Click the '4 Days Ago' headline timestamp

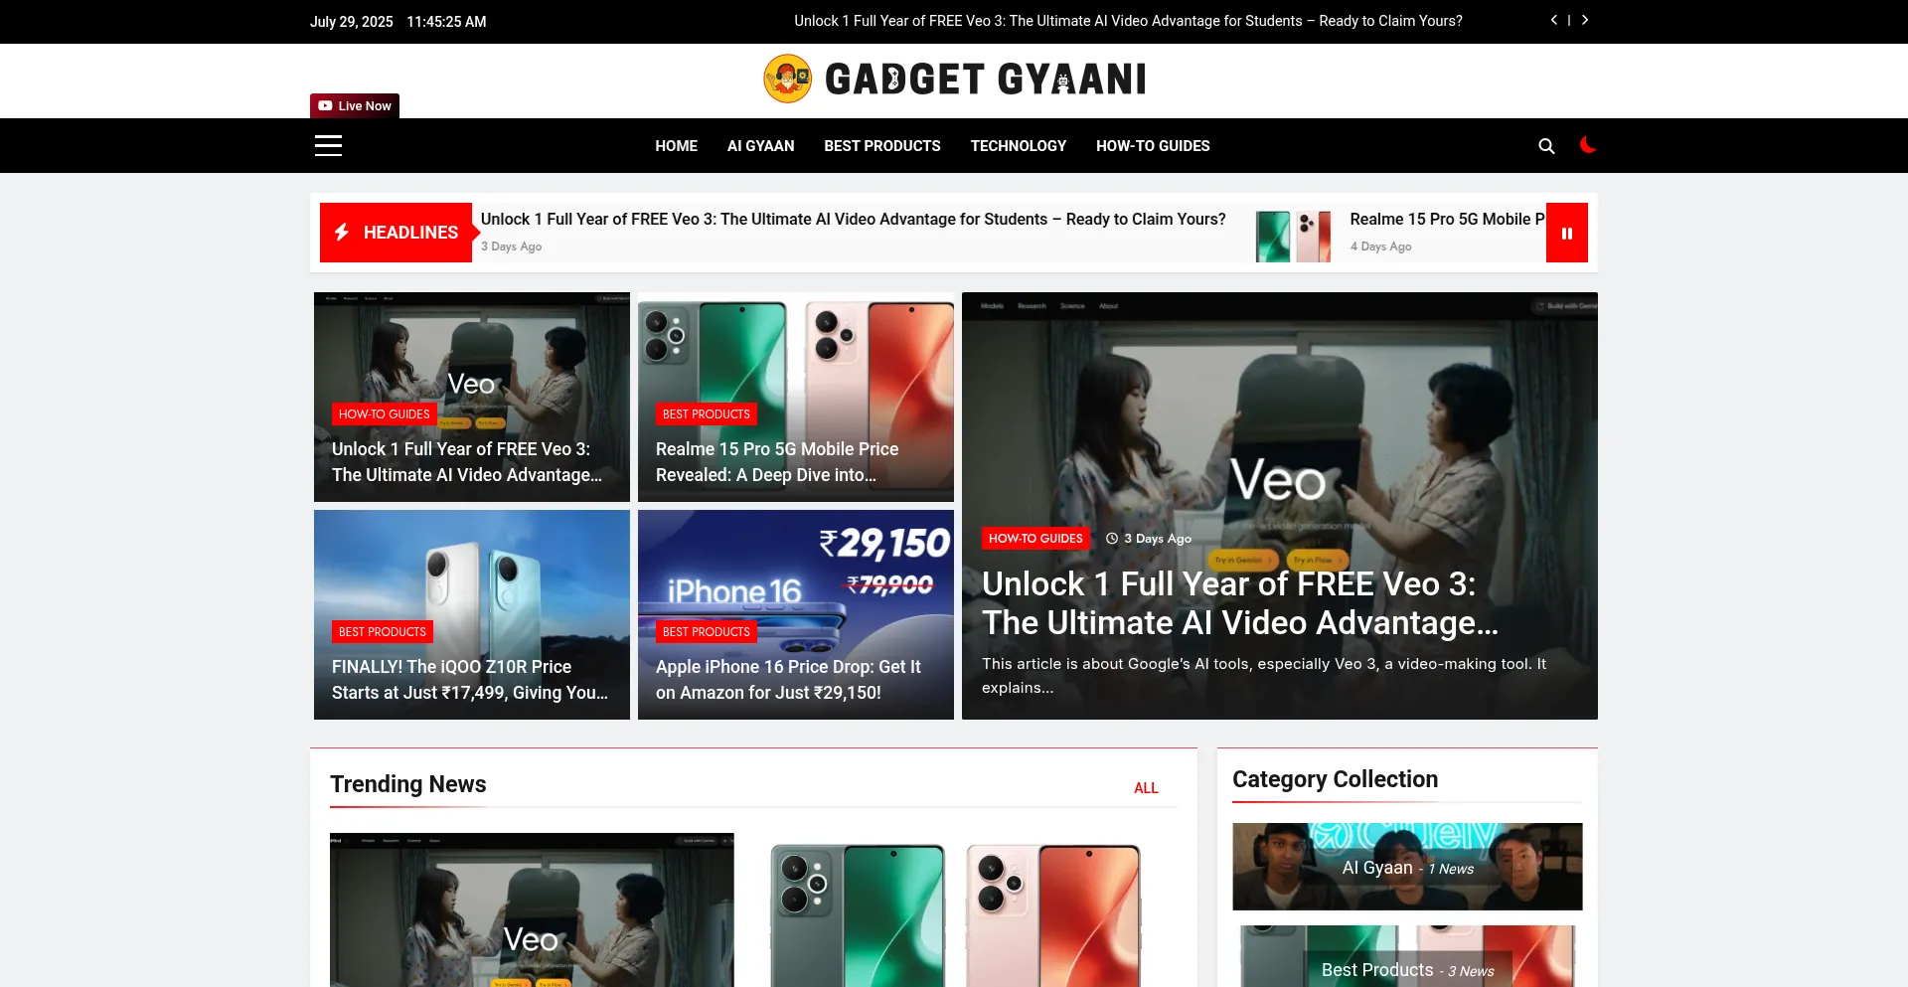point(1380,247)
